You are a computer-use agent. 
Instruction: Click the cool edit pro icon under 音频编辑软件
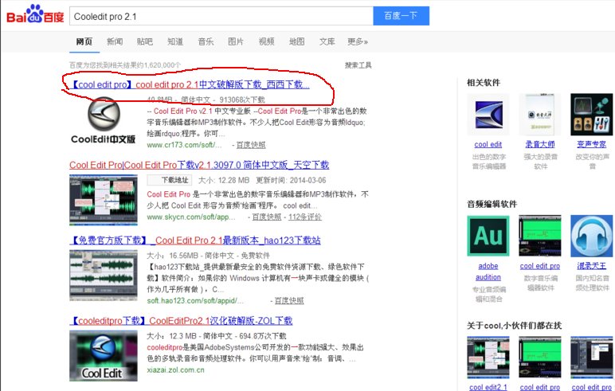[x=539, y=236]
